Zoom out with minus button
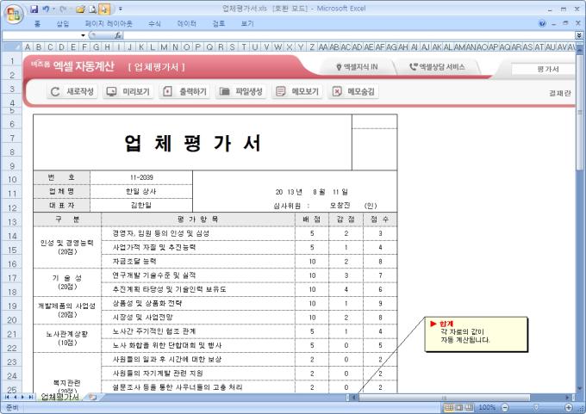The image size is (586, 414). (x=505, y=407)
